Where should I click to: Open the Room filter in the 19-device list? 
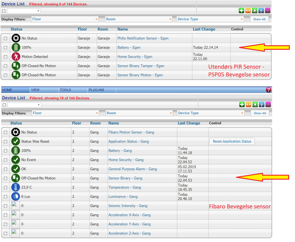pyautogui.click(x=139, y=113)
